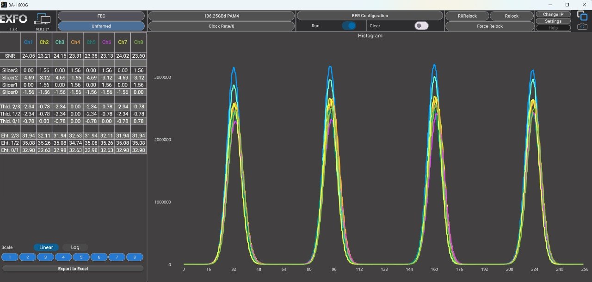Click the EXFO logo

pos(14,19)
